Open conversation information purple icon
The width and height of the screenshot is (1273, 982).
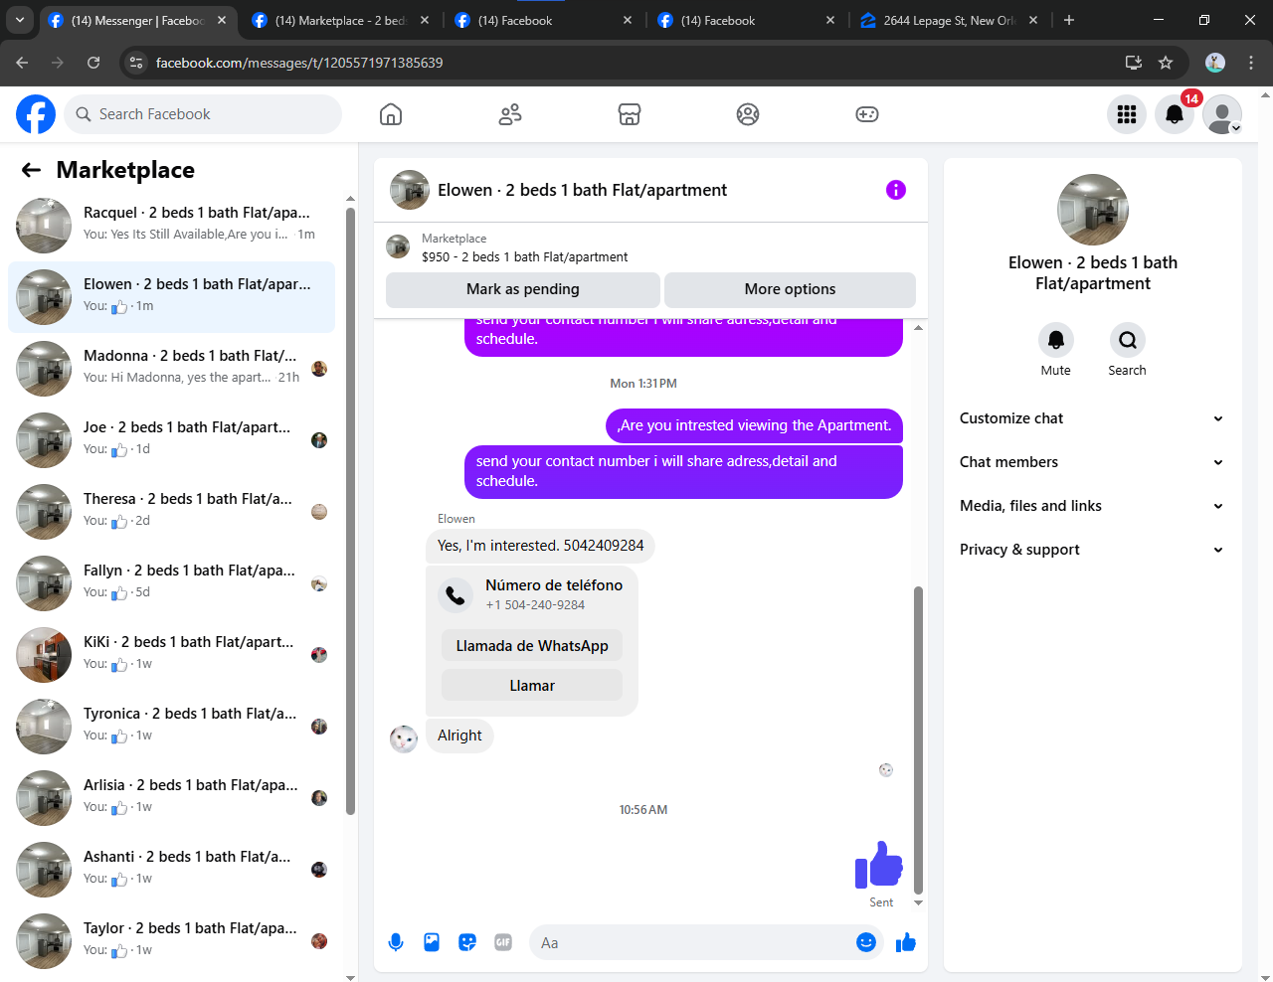coord(896,190)
